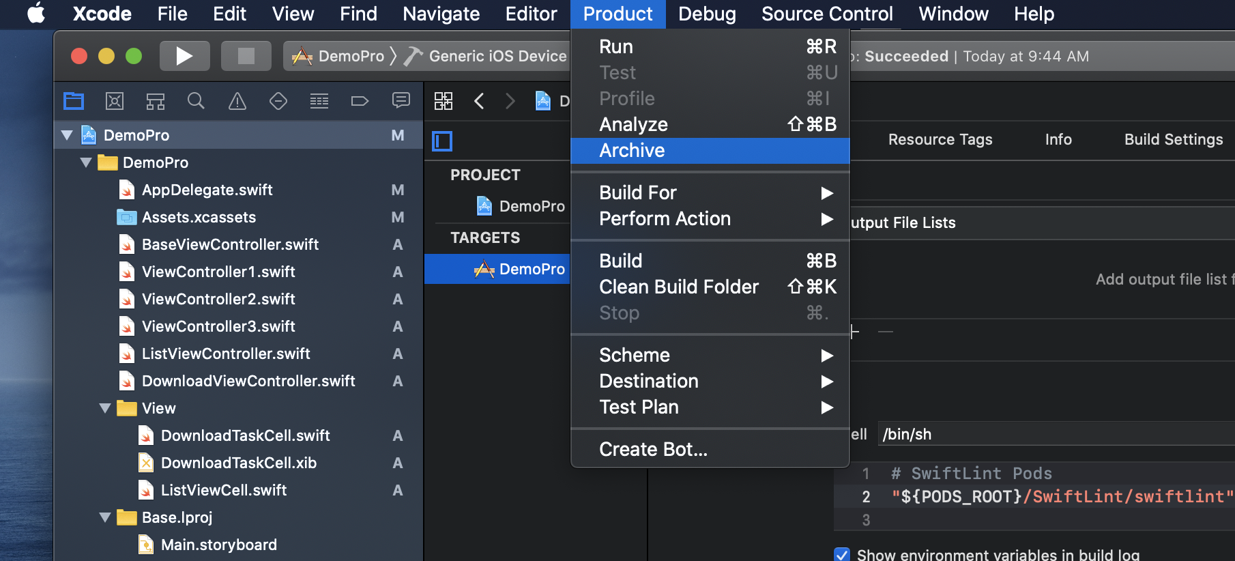Screen dimensions: 1235x561
Task: Choose Archive from the Product menu
Action: pos(632,150)
